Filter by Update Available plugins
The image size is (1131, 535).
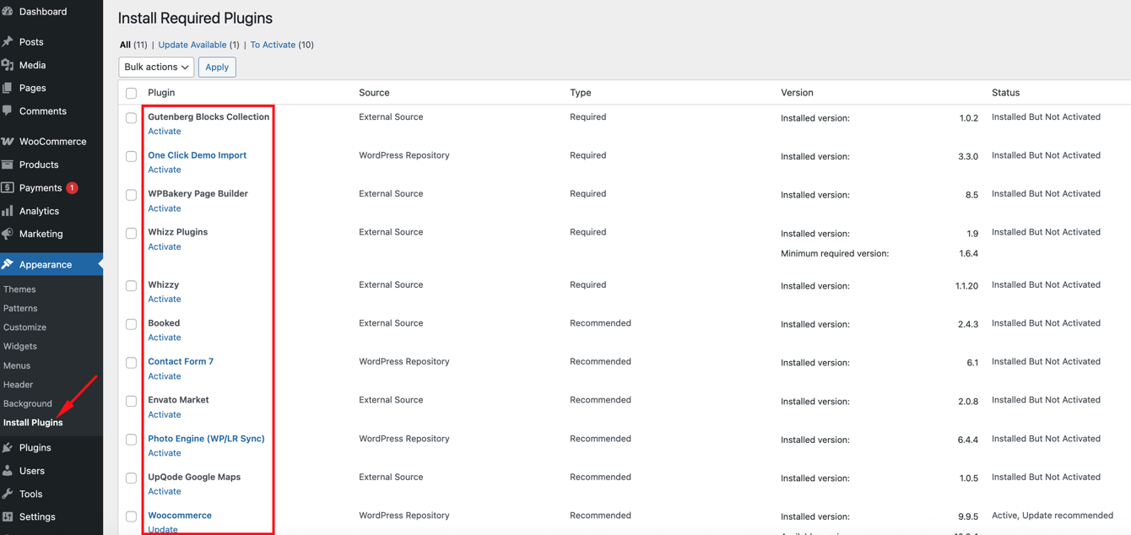192,45
